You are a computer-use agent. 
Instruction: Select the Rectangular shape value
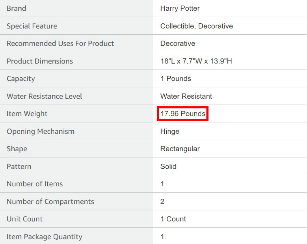(180, 149)
